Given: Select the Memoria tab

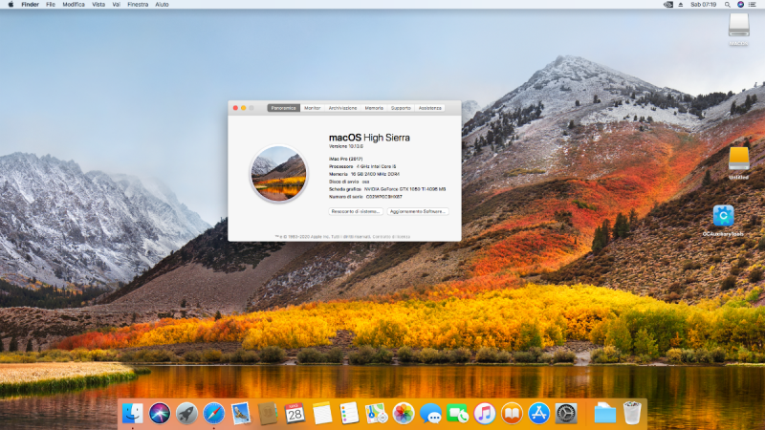Looking at the screenshot, I should [x=374, y=108].
